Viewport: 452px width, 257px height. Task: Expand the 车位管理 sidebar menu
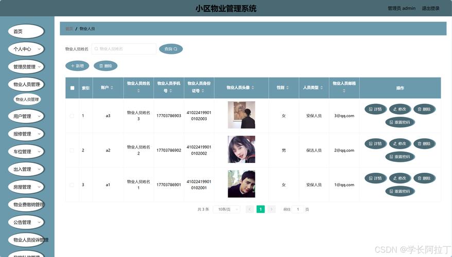[x=26, y=152]
